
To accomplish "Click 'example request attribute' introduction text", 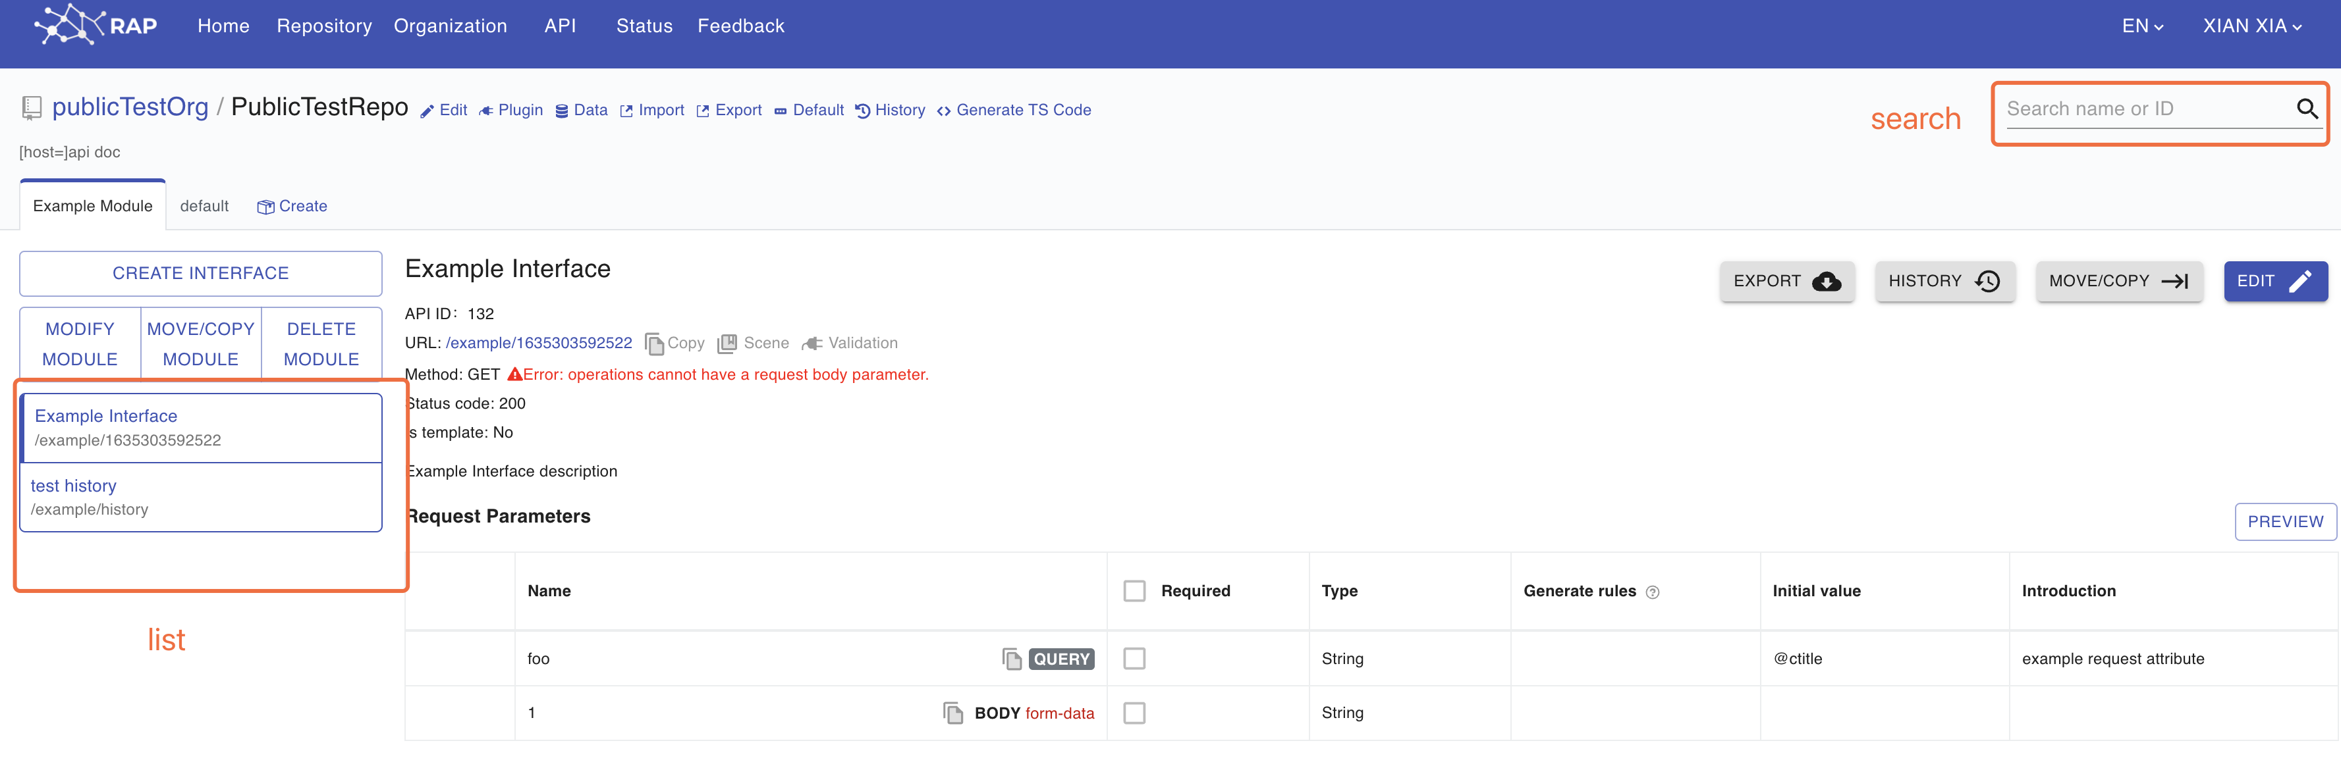I will tap(2113, 659).
